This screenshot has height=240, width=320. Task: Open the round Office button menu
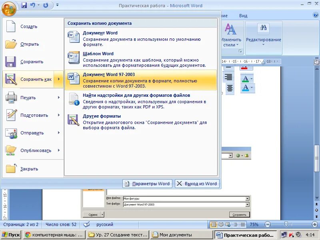tap(9, 8)
